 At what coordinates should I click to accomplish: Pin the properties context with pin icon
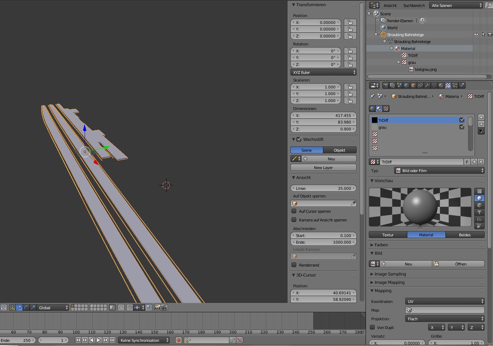pos(372,96)
